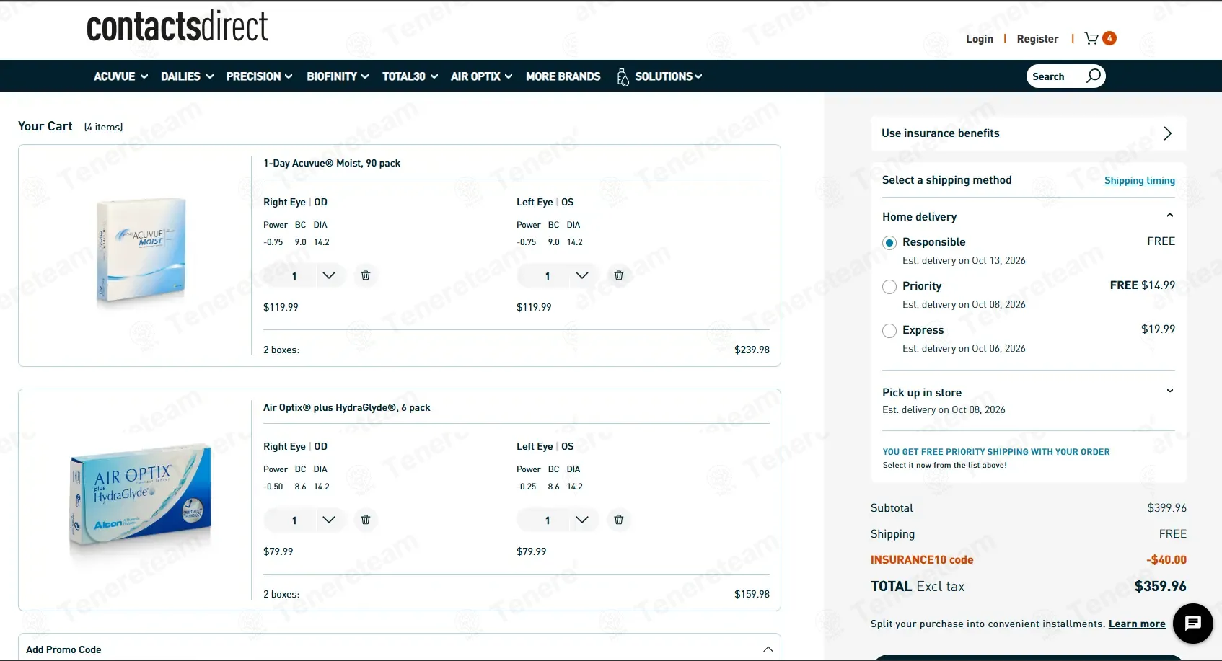Viewport: 1222px width, 661px height.
Task: Expand Pick up in store section
Action: click(1170, 391)
